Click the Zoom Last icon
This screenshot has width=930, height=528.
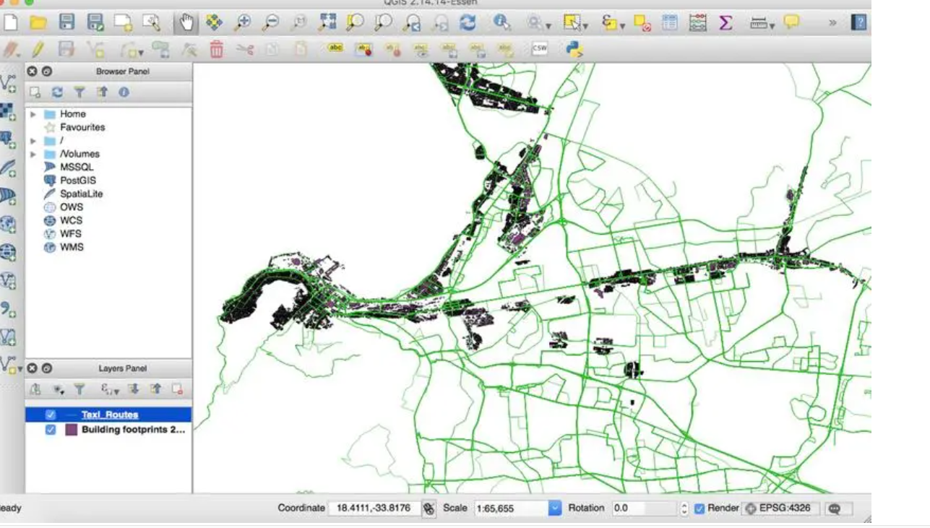[412, 23]
